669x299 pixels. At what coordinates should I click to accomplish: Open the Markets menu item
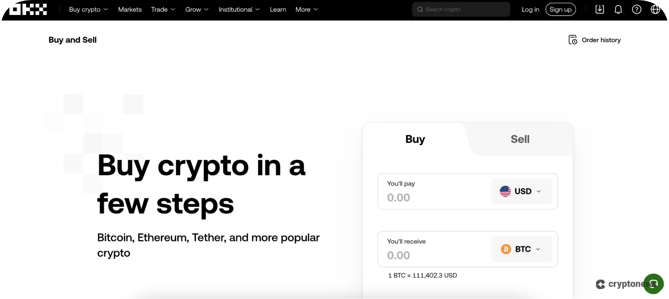coord(130,9)
